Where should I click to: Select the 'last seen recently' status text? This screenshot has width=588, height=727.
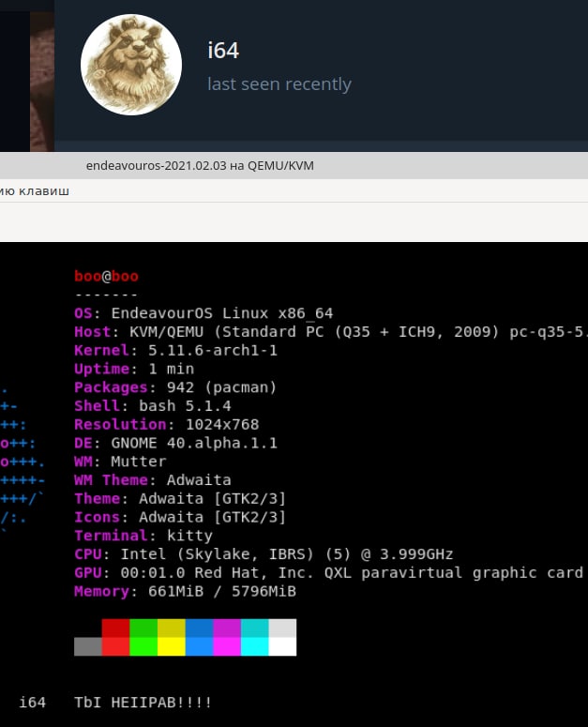tap(279, 83)
